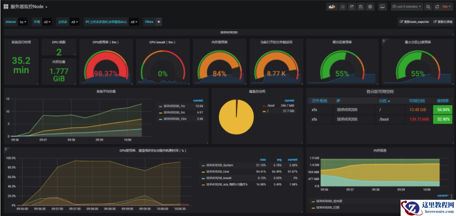The width and height of the screenshot is (456, 216).
Task: Cycle view mode via monitor icon
Action: [x=383, y=7]
